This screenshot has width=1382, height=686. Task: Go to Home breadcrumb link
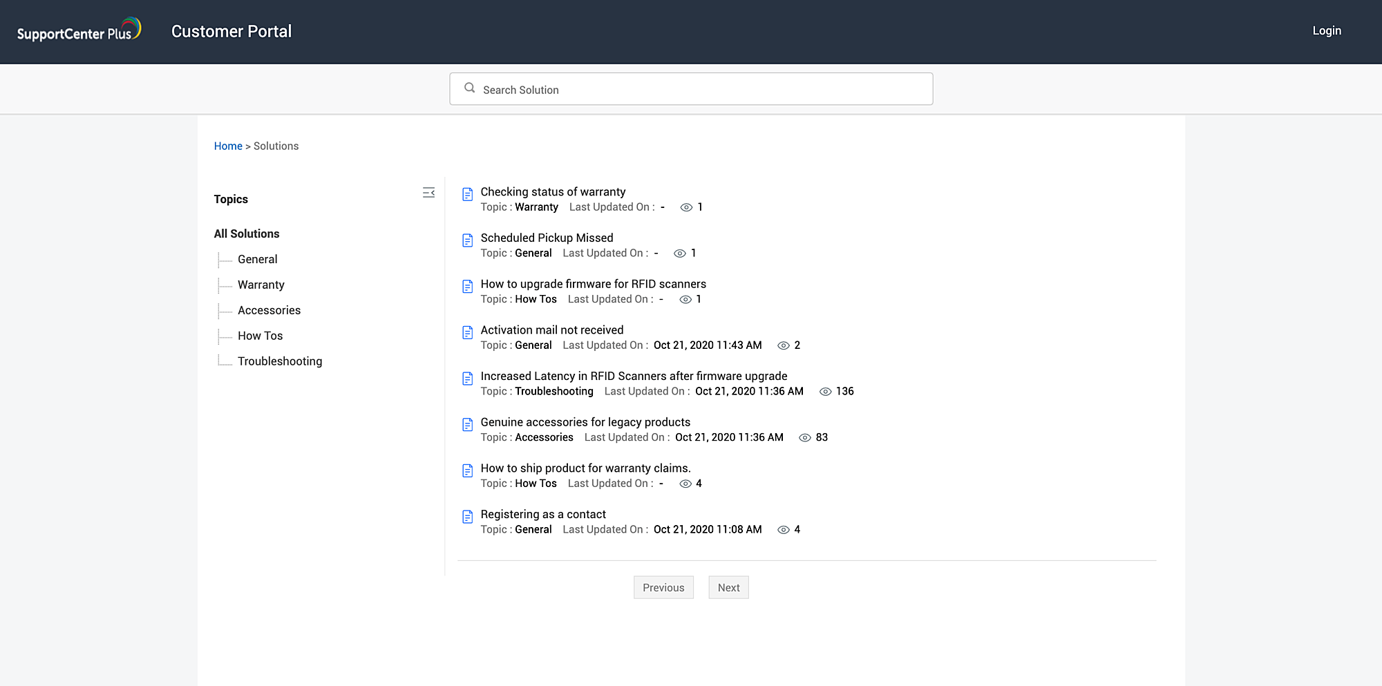228,146
